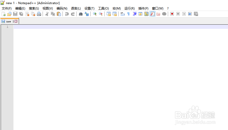Toggle the indent guide icon
The height and width of the screenshot is (130, 228).
pos(135,14)
